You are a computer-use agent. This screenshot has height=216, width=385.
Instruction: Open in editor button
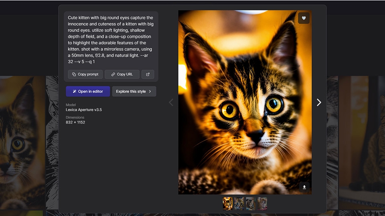point(88,91)
